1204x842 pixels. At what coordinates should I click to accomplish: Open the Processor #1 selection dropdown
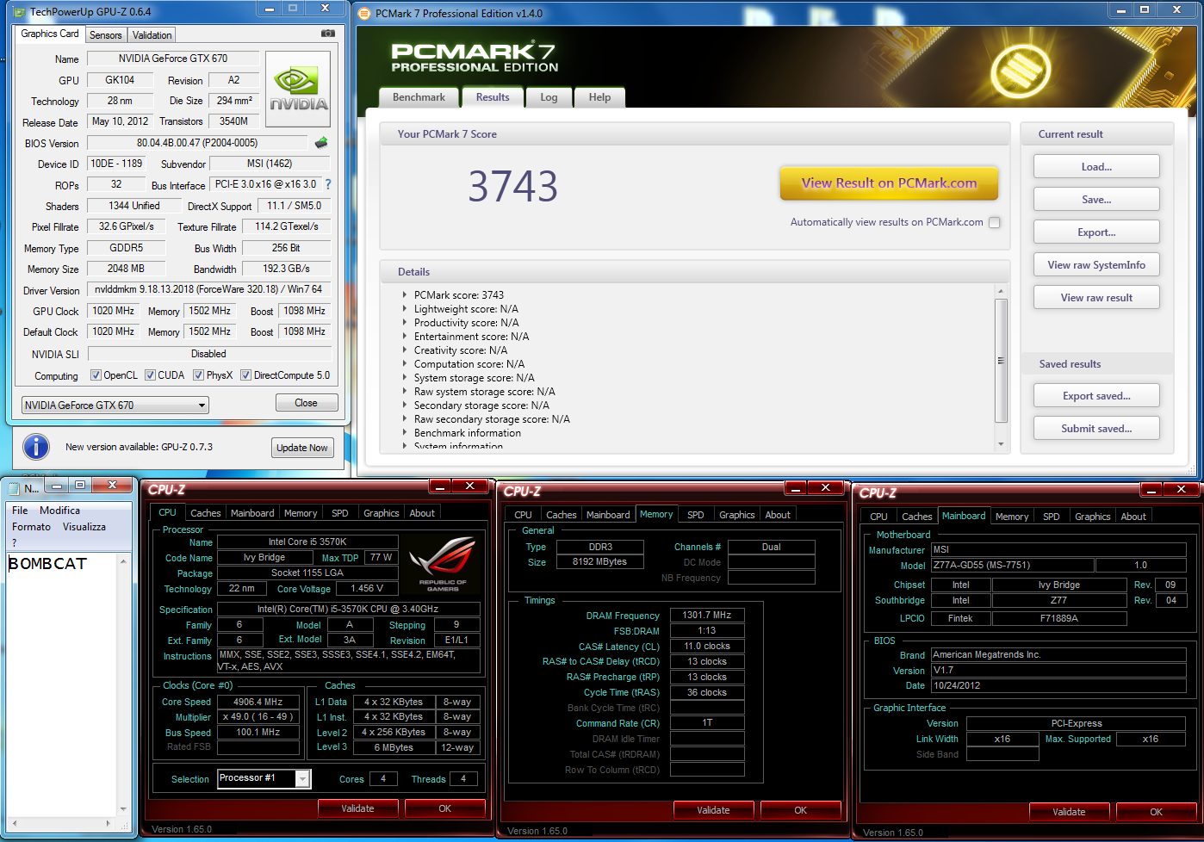click(264, 778)
